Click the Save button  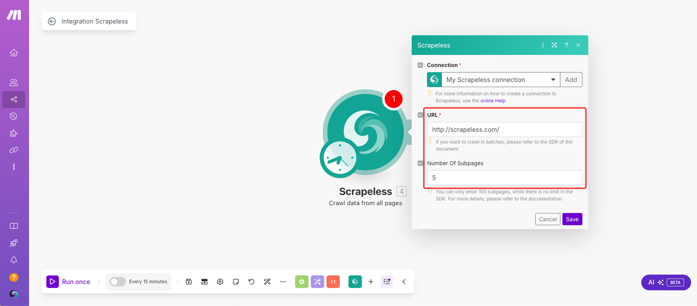pyautogui.click(x=572, y=219)
